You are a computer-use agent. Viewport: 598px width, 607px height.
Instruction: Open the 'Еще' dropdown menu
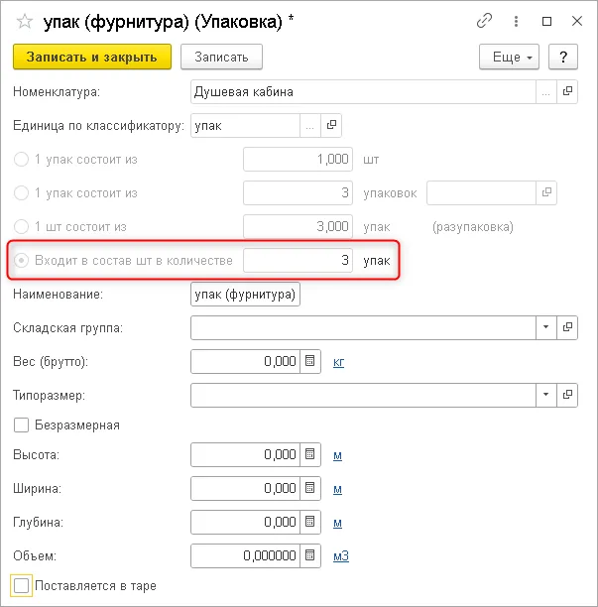click(509, 57)
